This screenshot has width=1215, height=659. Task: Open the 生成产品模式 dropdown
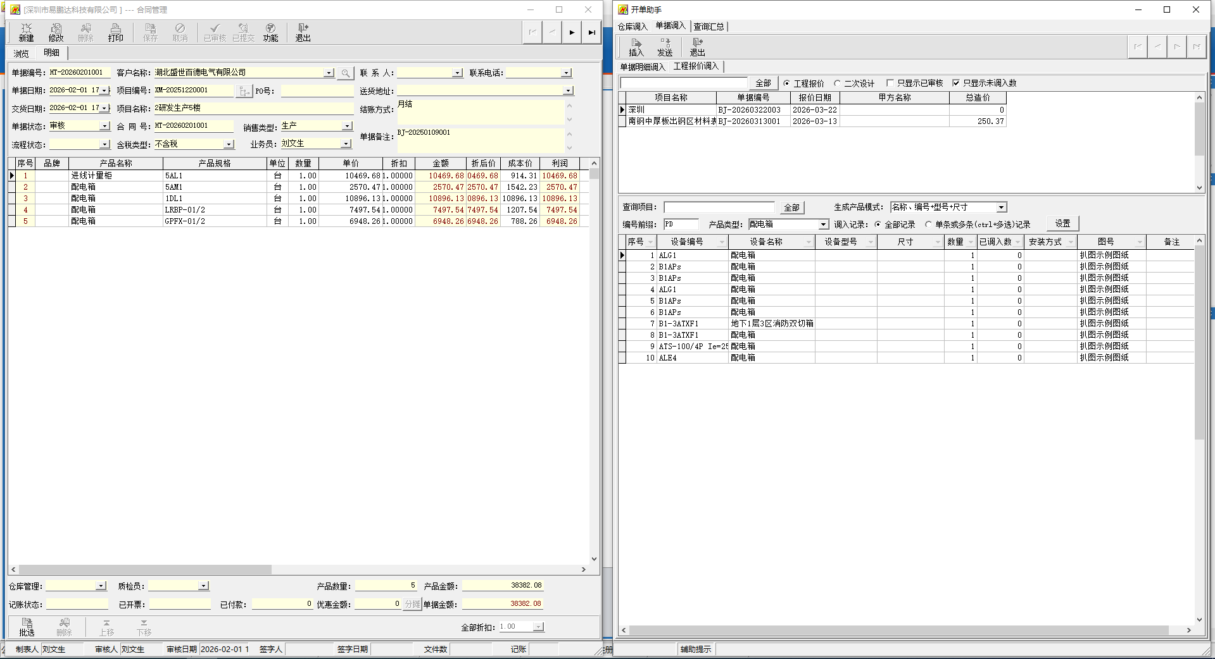coord(1001,207)
